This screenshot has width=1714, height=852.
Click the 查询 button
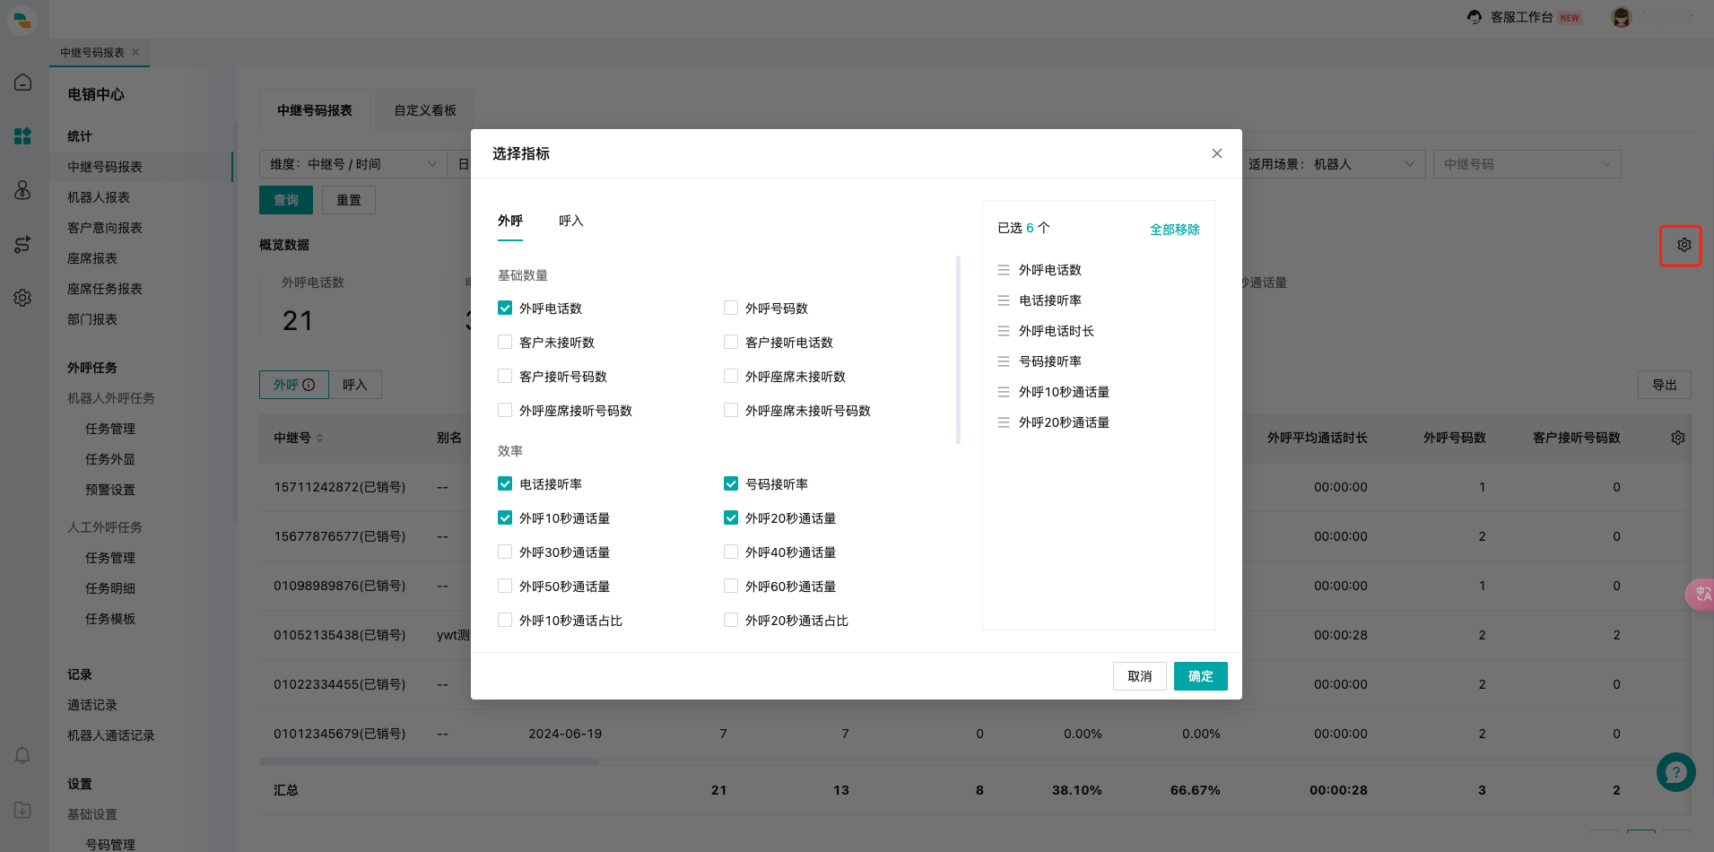286,200
